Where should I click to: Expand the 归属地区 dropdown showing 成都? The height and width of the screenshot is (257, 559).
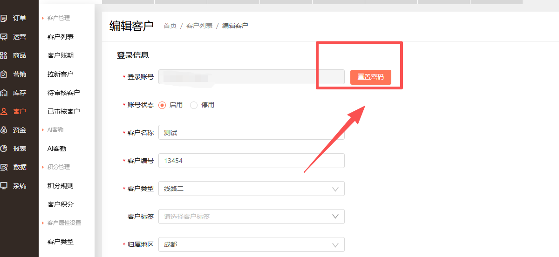pos(252,244)
